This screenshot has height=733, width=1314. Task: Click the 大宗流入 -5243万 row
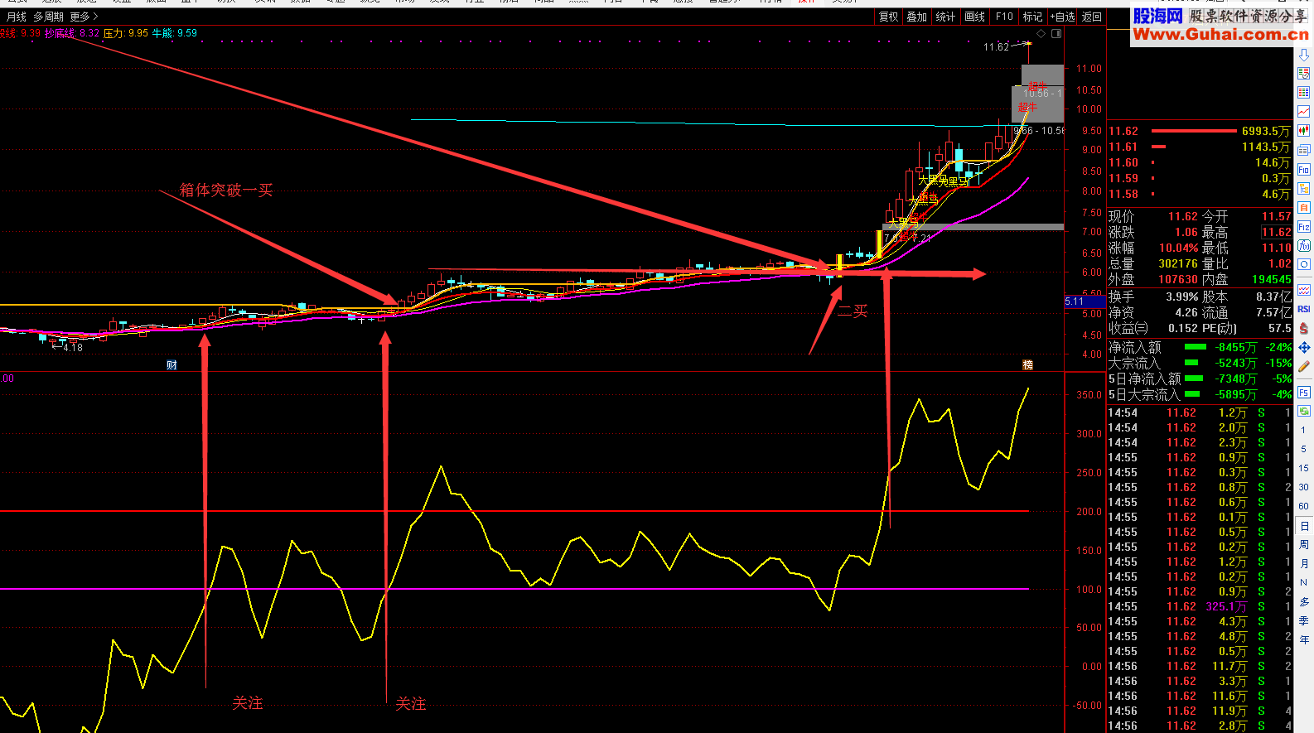pyautogui.click(x=1200, y=364)
